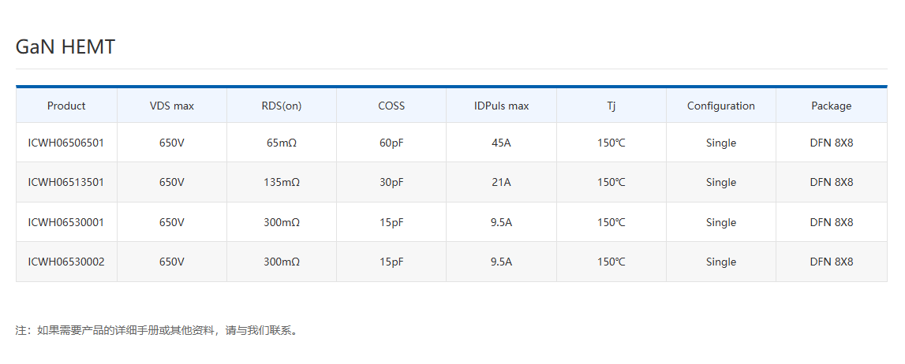The image size is (905, 364).
Task: Click the Chinese note text below table
Action: coord(158,330)
